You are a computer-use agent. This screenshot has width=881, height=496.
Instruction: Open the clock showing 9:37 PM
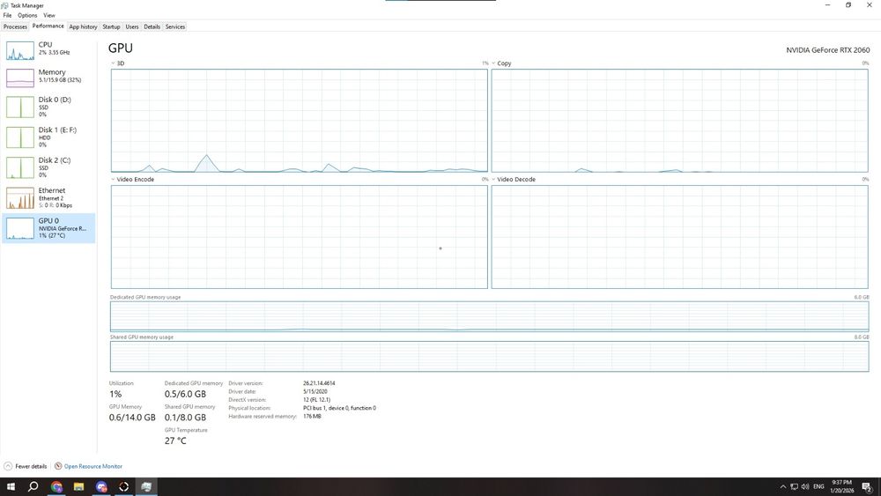[x=841, y=486]
